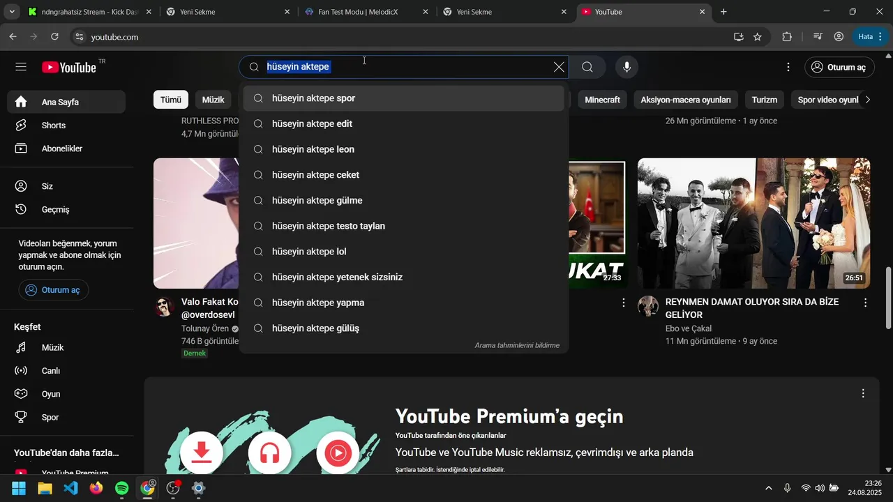The height and width of the screenshot is (502, 893).
Task: Open Siz in the sidebar
Action: (67, 186)
